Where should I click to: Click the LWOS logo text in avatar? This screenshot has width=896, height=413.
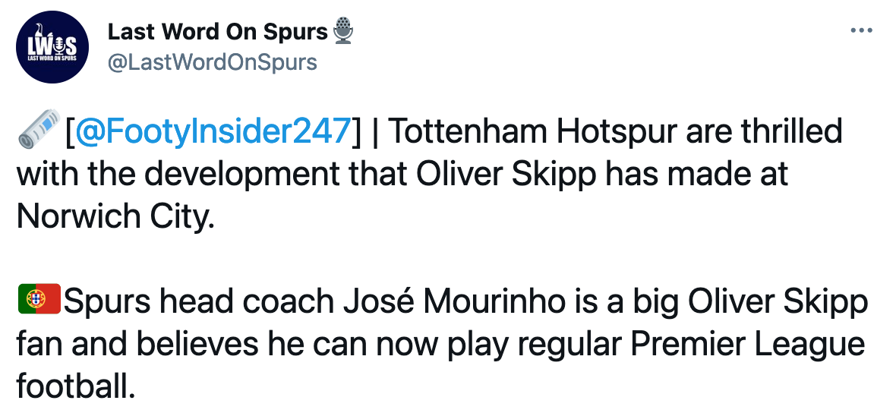point(52,43)
